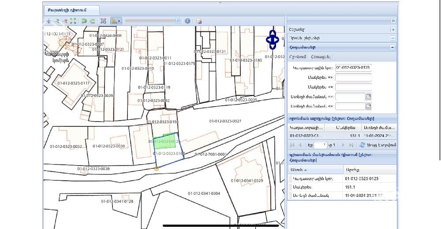Click parcel label 01-012-0323-0010 on map
The width and height of the screenshot is (441, 229).
click(138, 68)
